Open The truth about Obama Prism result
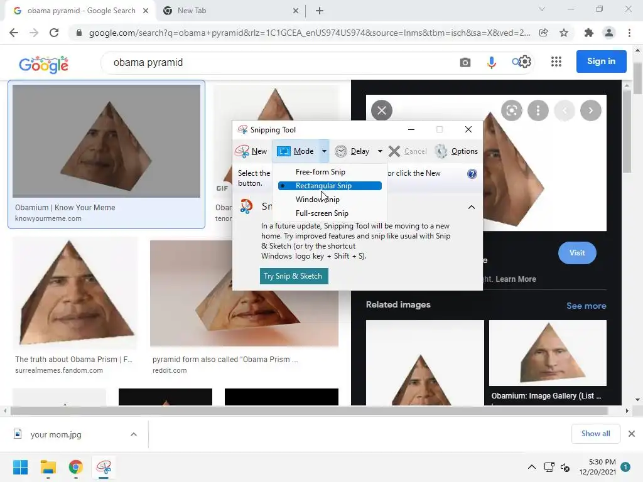The image size is (643, 482). click(75, 292)
